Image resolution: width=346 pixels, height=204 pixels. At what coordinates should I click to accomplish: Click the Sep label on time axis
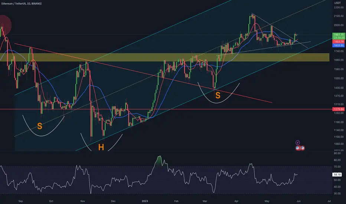[x=20, y=201]
